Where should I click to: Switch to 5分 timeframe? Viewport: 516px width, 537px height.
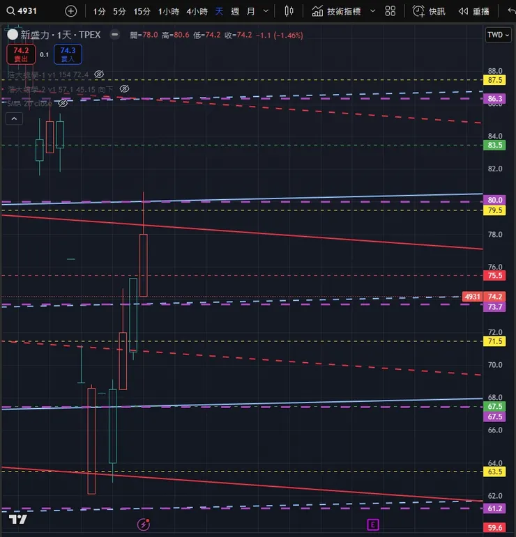(119, 12)
